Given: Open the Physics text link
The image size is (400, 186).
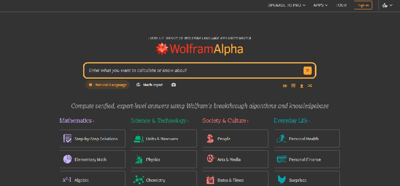Looking at the screenshot, I should coord(153,160).
